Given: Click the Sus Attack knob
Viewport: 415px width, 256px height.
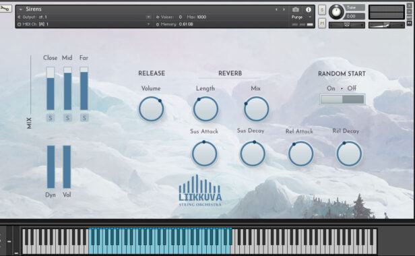Looking at the screenshot, I should 204,154.
